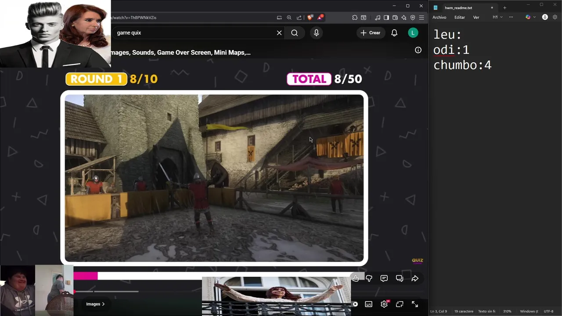Open the Editar menu in Notepad
Viewport: 562px width, 316px height.
(460, 17)
